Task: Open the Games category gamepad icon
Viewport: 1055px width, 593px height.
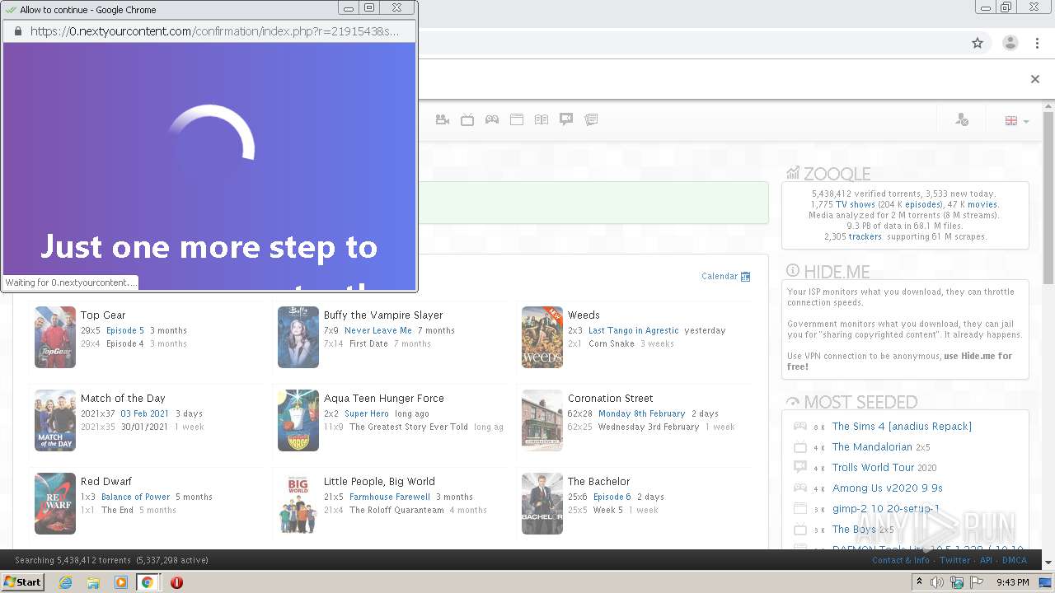Action: (492, 119)
